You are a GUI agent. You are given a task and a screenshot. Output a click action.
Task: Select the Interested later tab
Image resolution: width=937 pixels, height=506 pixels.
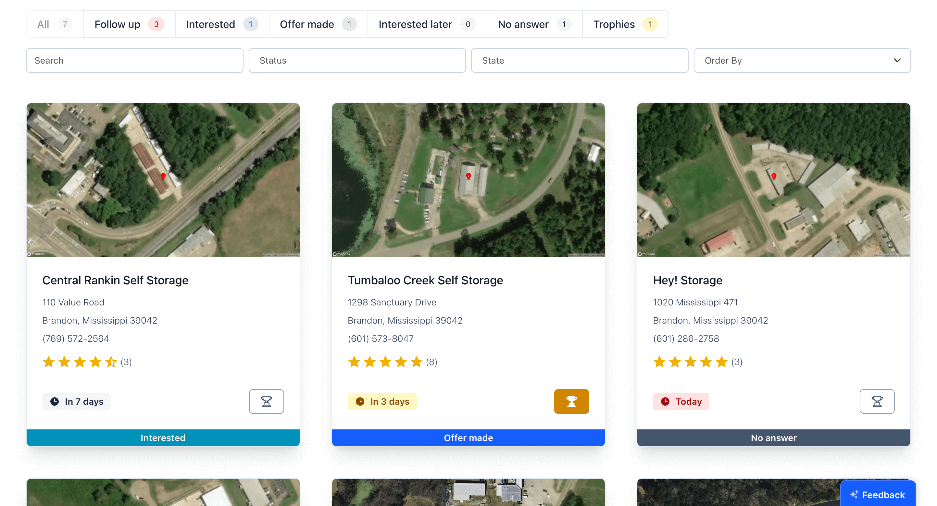pos(427,24)
